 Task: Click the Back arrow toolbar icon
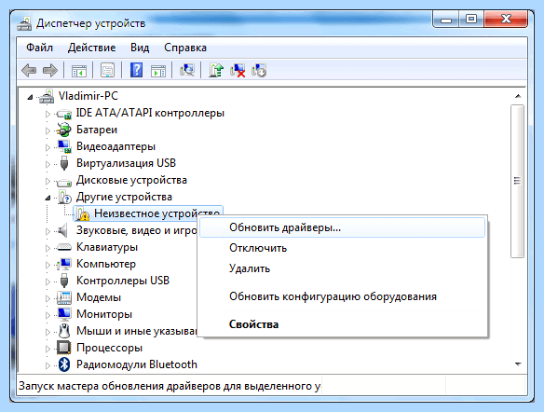[x=29, y=71]
